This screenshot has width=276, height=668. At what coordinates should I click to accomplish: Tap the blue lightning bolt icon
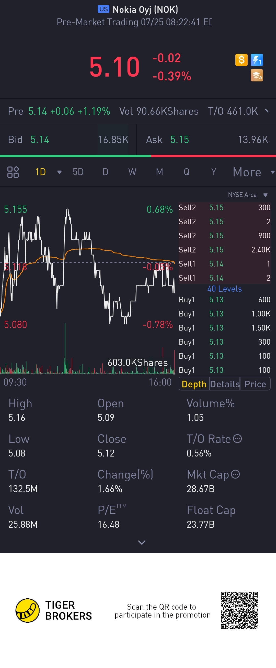coord(257,60)
